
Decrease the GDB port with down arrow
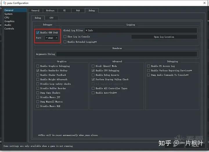click(x=47, y=38)
